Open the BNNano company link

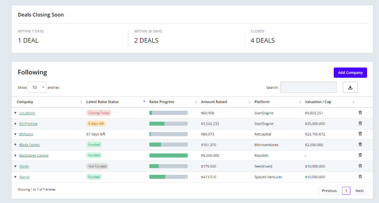(26, 134)
